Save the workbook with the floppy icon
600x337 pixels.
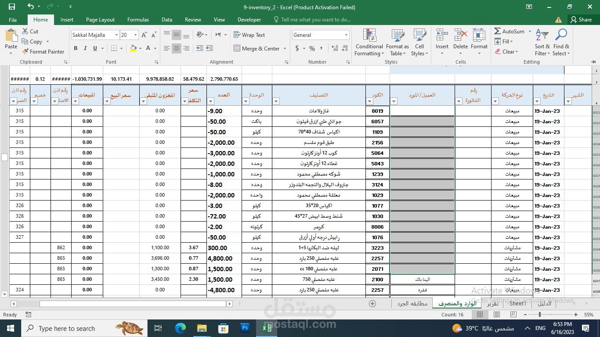coord(12,7)
